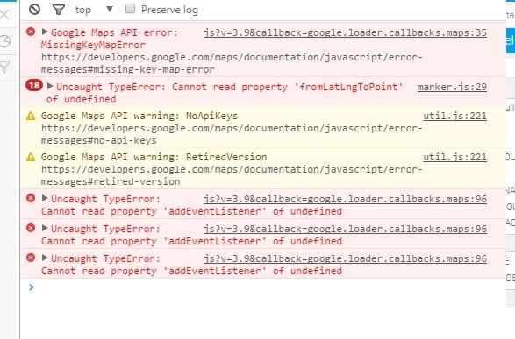
Task: Click the warning triangle icon beside RetiredVersion
Action: [31, 157]
